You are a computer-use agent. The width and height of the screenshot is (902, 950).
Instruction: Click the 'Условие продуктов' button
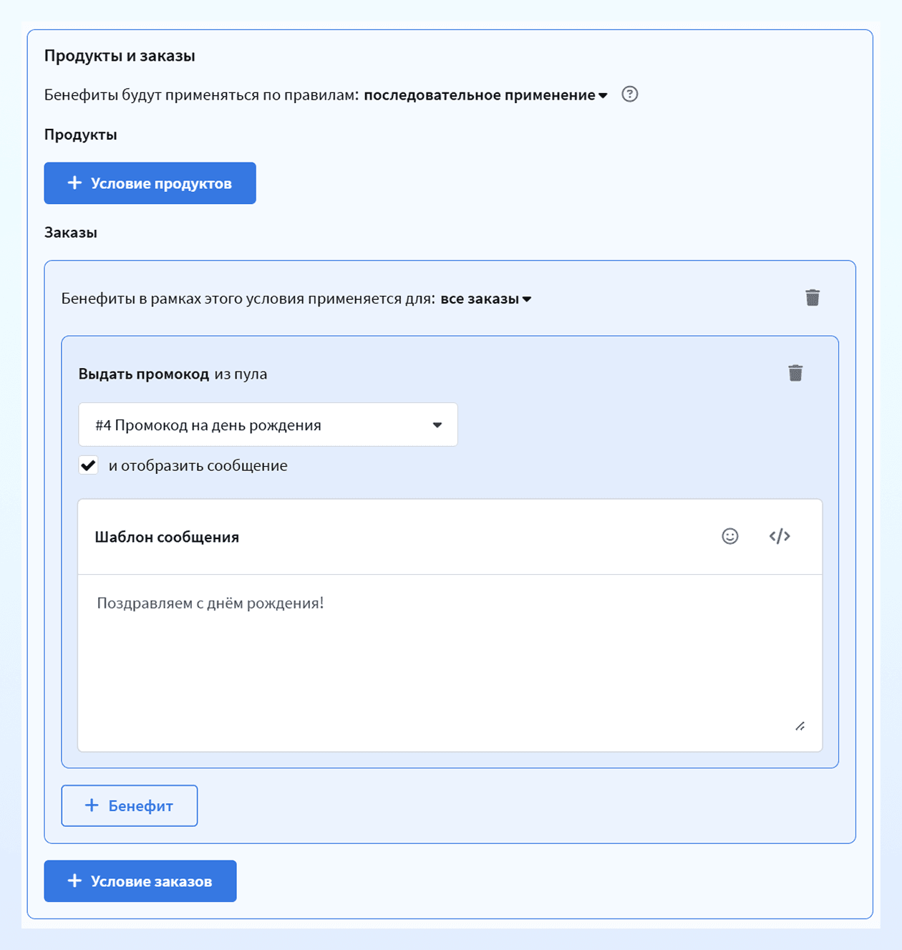point(150,183)
